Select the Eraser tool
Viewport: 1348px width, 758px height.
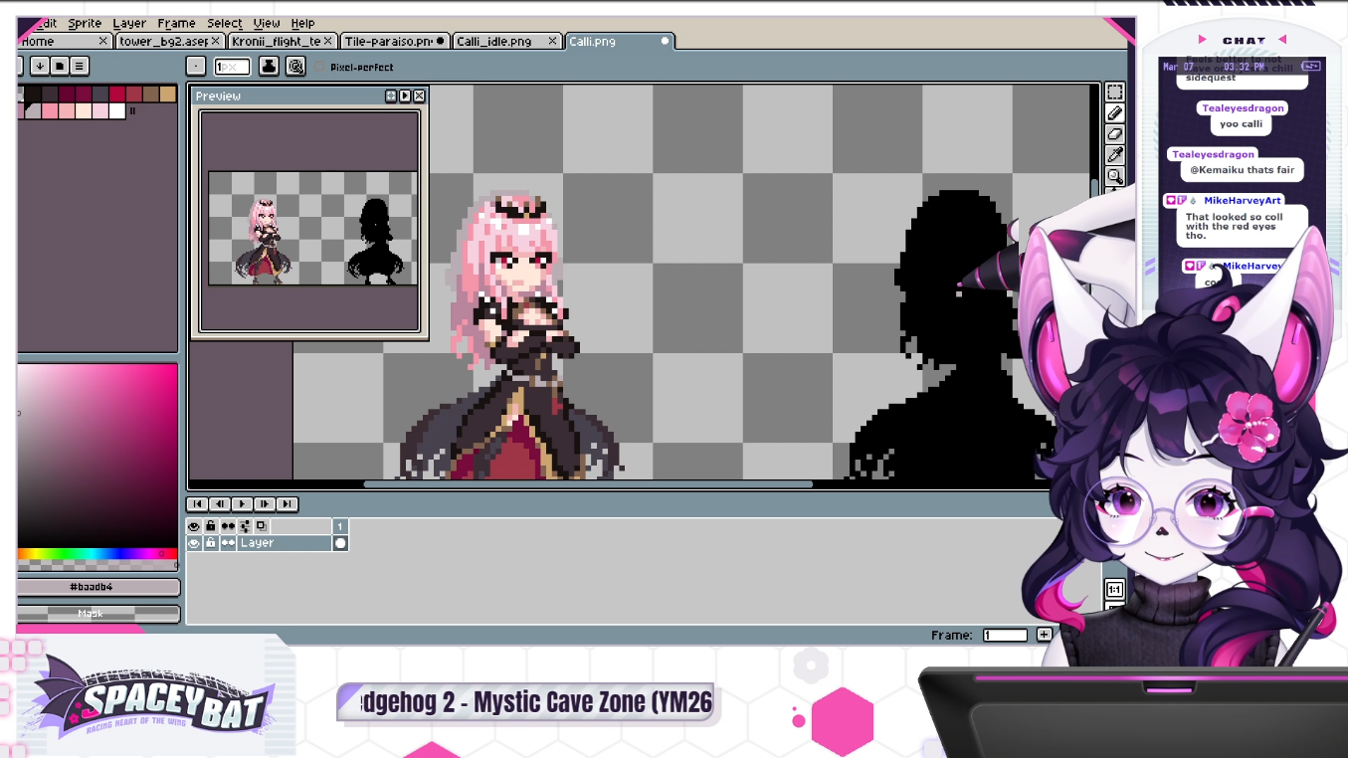pos(1115,134)
